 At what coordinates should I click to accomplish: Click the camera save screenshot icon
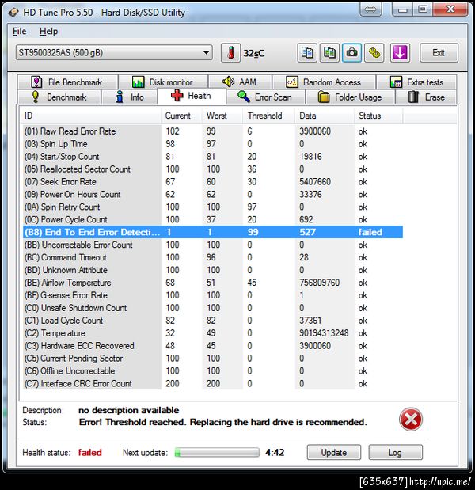click(x=351, y=53)
